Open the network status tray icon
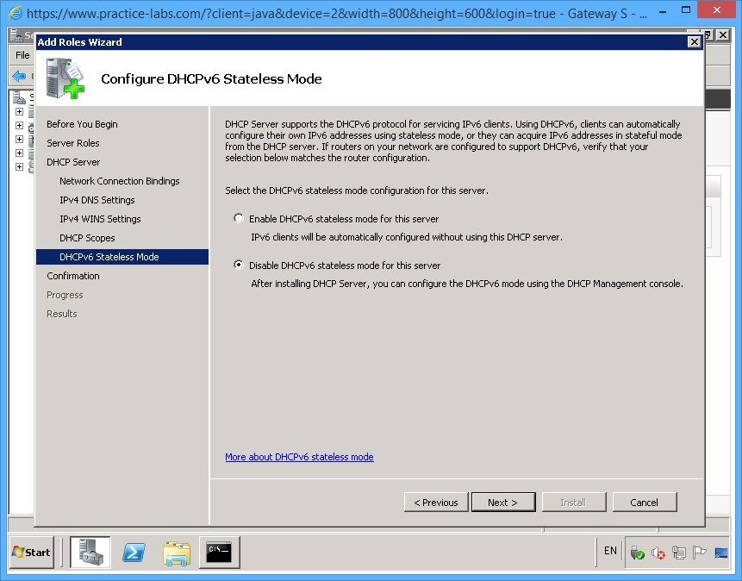The height and width of the screenshot is (581, 742). pyautogui.click(x=679, y=552)
